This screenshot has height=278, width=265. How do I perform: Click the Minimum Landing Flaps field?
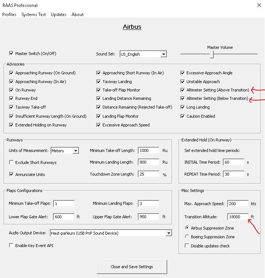click(149, 204)
